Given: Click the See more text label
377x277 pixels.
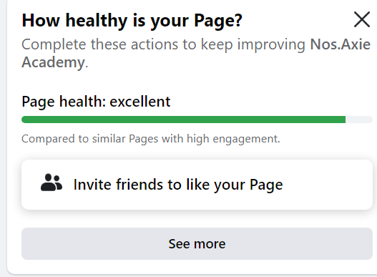Looking at the screenshot, I should [x=197, y=244].
